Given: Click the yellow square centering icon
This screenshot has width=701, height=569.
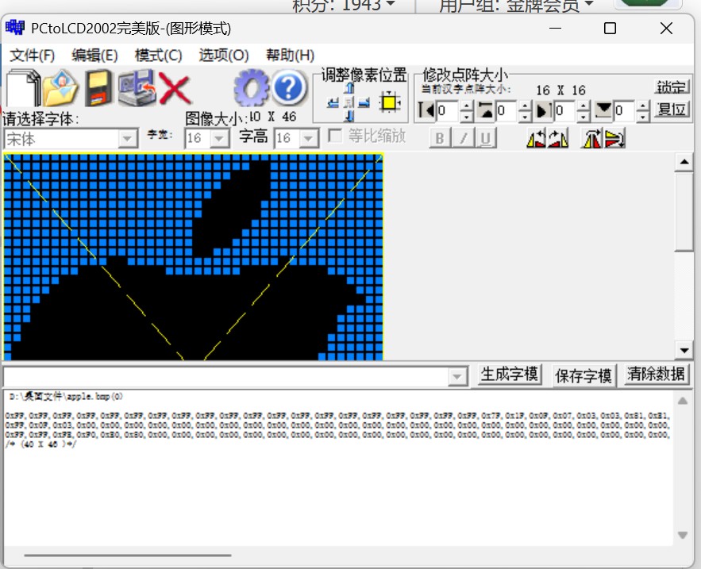Looking at the screenshot, I should click(389, 103).
